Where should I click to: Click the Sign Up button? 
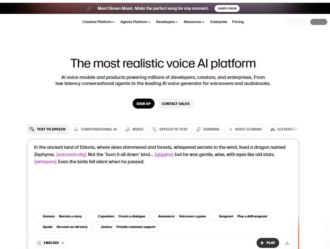point(143,104)
